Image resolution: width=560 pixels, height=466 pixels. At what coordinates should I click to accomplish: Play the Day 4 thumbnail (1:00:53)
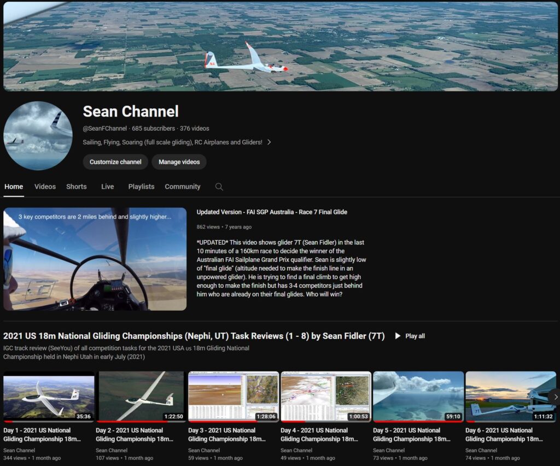(x=326, y=397)
